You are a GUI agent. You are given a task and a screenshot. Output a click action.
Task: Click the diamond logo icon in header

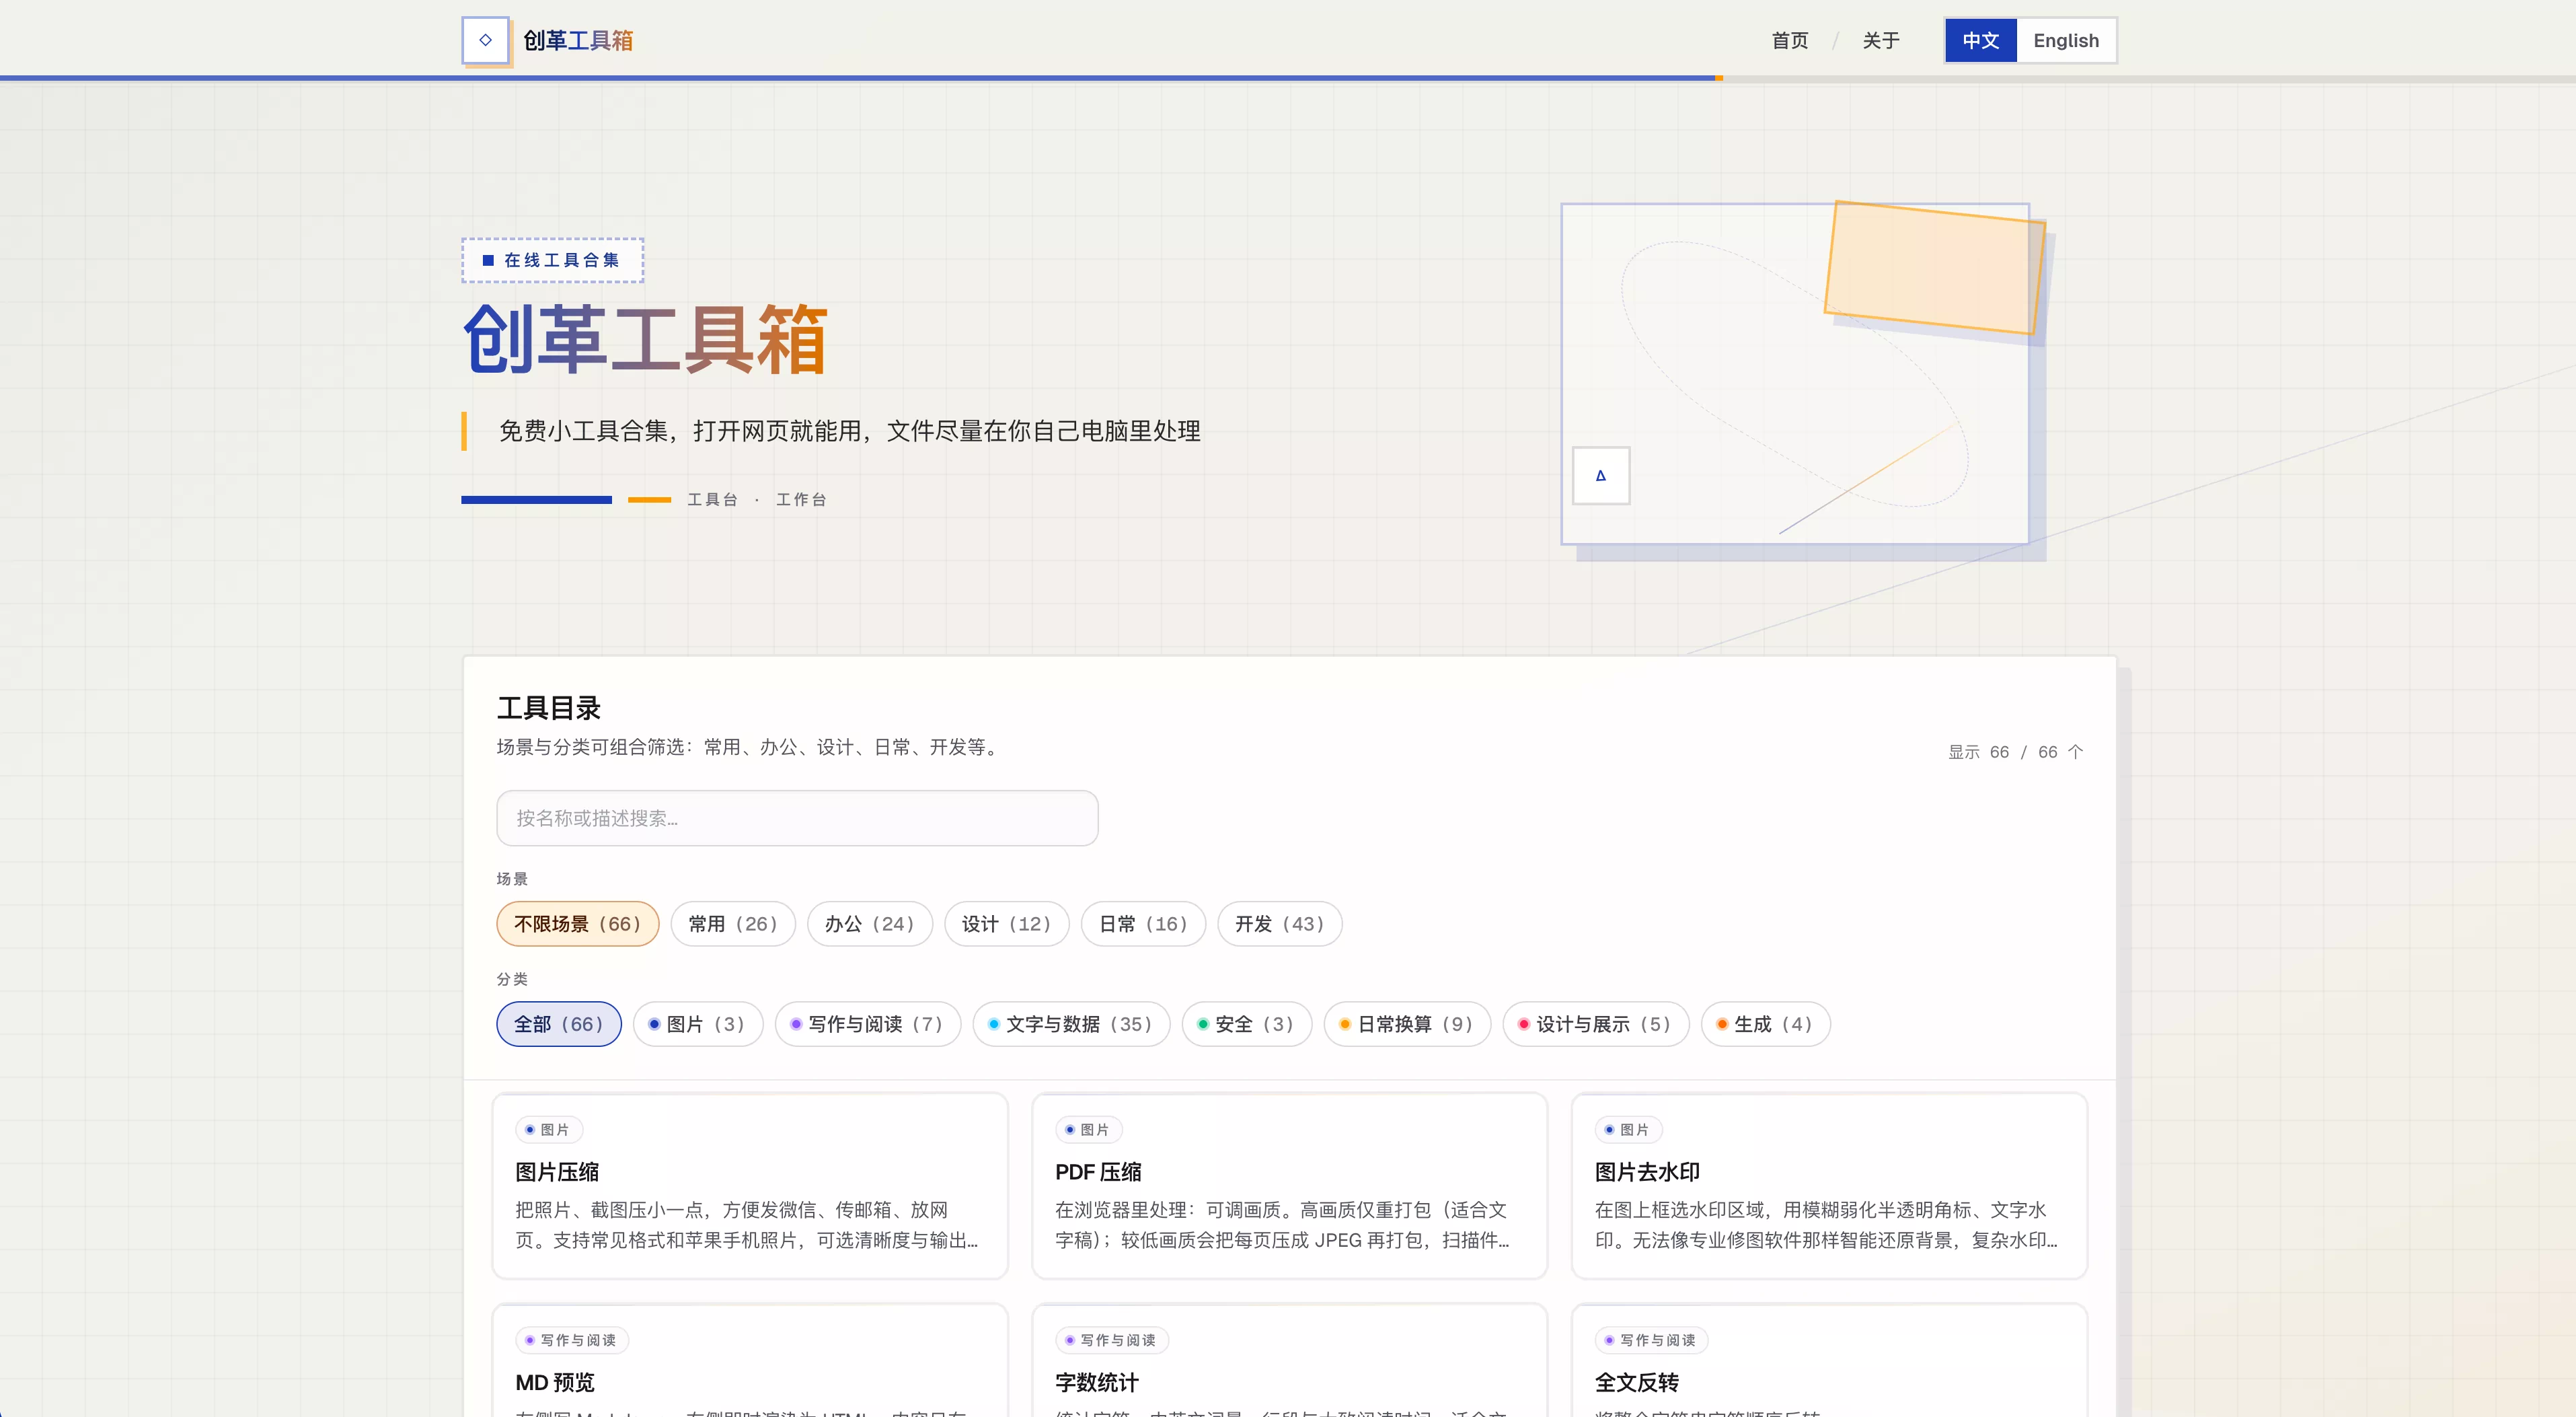[x=485, y=40]
